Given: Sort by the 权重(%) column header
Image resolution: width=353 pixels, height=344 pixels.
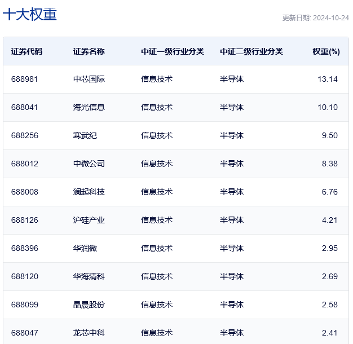Looking at the screenshot, I should [326, 51].
